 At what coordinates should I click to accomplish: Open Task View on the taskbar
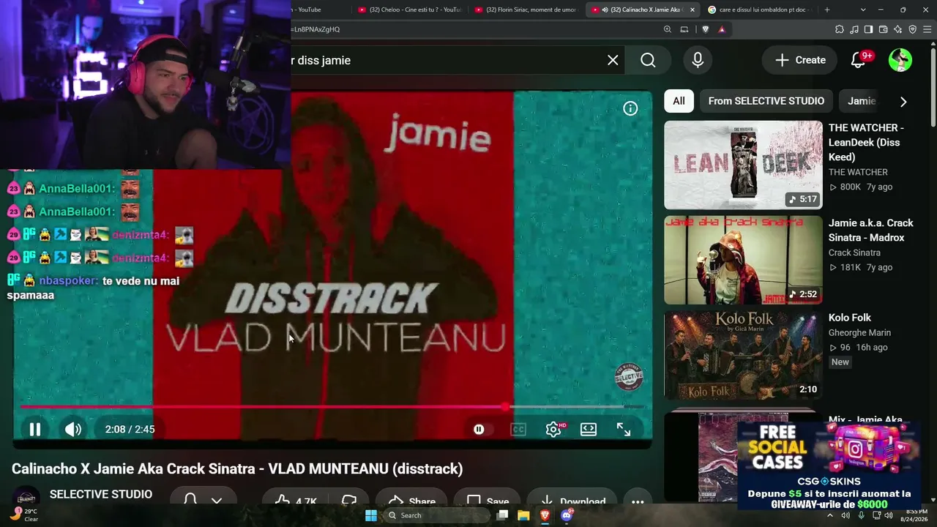click(x=502, y=515)
